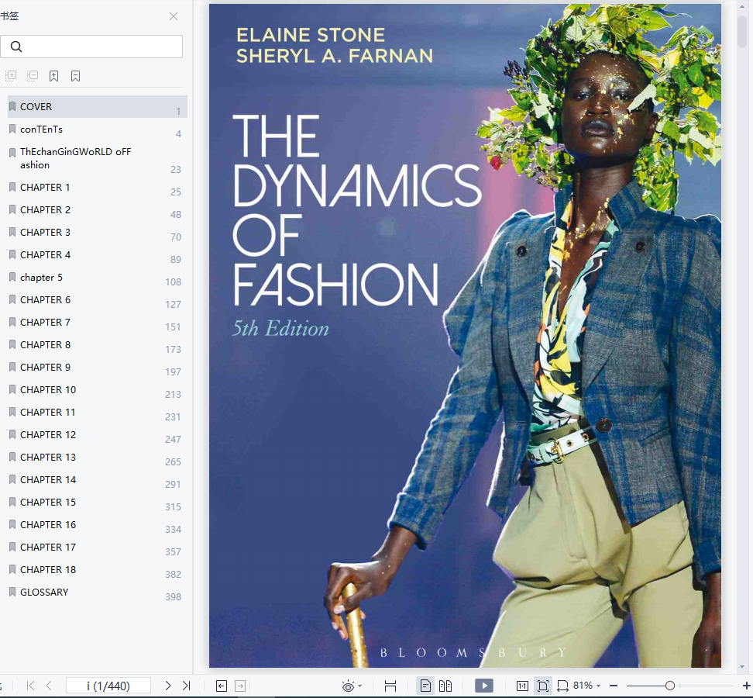
Task: Jump to CHAPTER 18 bookmark
Action: point(98,570)
